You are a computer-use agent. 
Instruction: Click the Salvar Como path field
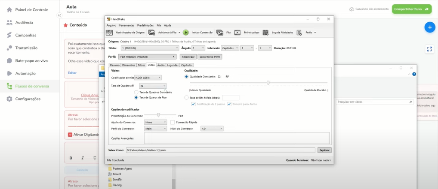220,150
